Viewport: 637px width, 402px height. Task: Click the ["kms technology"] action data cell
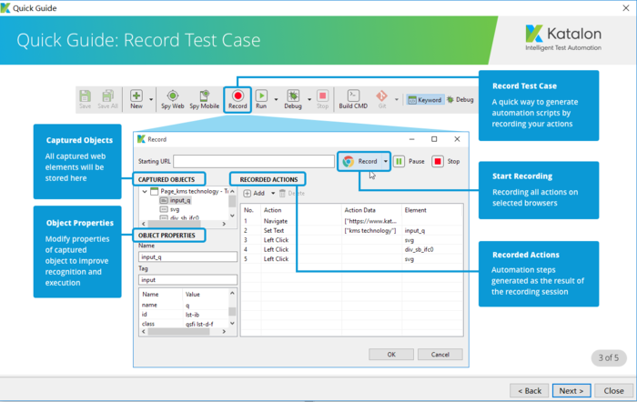370,230
